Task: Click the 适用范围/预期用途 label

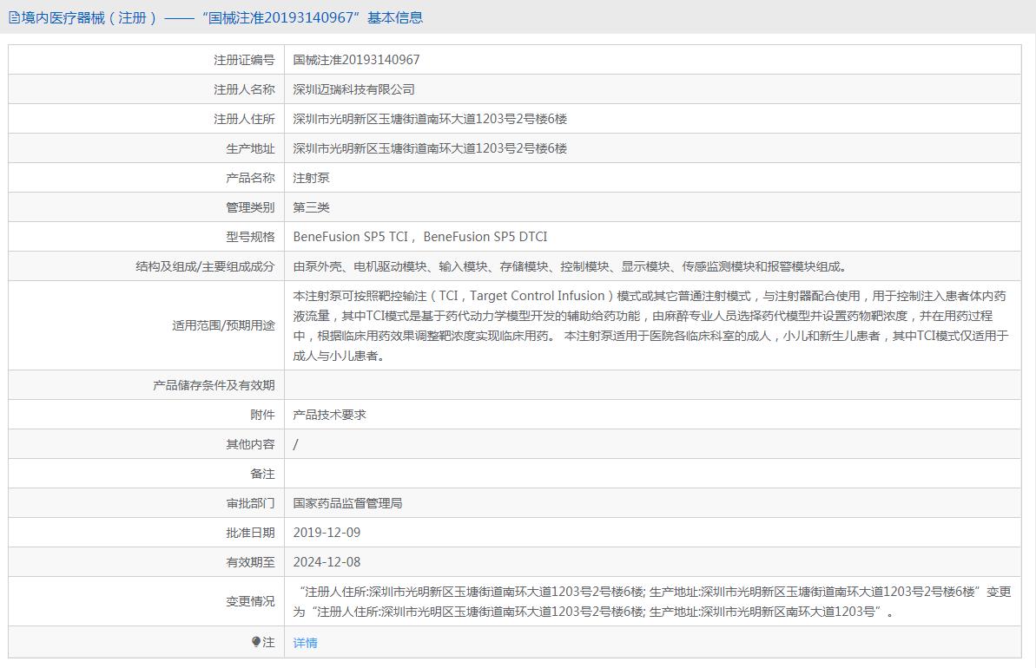Action: pyautogui.click(x=223, y=325)
